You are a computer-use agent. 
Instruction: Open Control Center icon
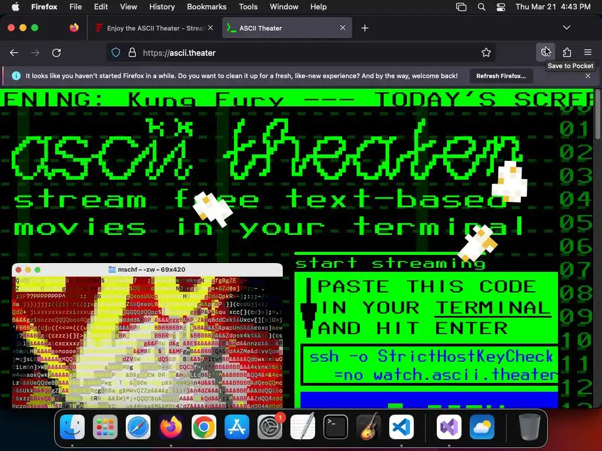[x=501, y=7]
